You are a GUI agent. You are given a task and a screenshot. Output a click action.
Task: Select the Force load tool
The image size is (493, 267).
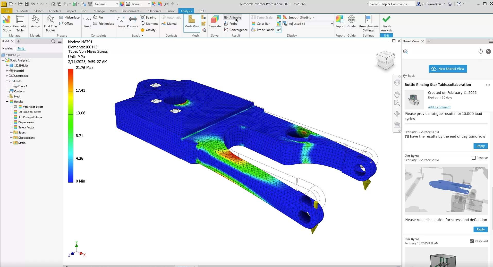coord(121,23)
